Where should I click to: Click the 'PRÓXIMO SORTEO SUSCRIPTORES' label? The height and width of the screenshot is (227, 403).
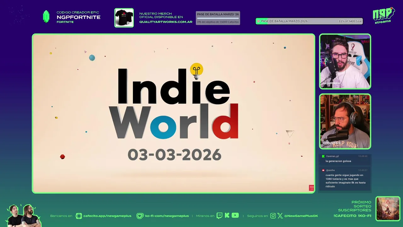(355, 206)
